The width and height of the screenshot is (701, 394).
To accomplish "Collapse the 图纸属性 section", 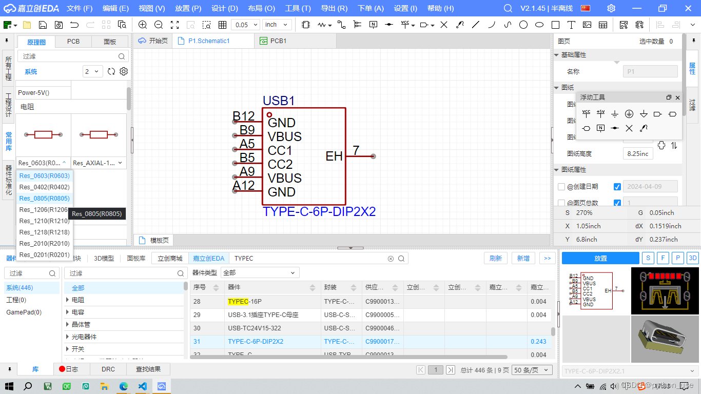I will click(557, 170).
